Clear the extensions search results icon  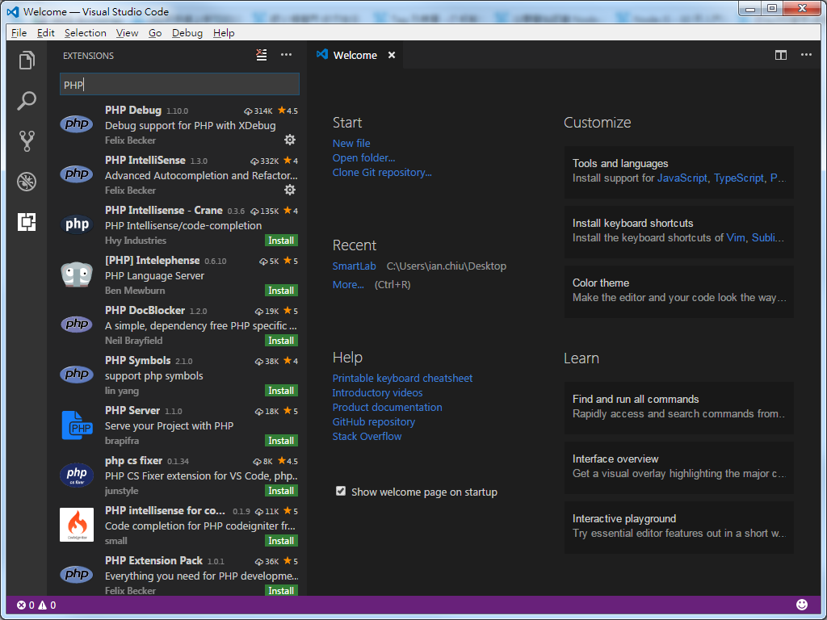pyautogui.click(x=261, y=55)
